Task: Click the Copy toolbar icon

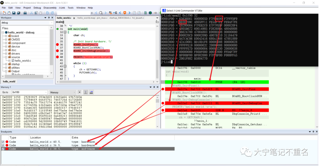Action: pos(36,13)
